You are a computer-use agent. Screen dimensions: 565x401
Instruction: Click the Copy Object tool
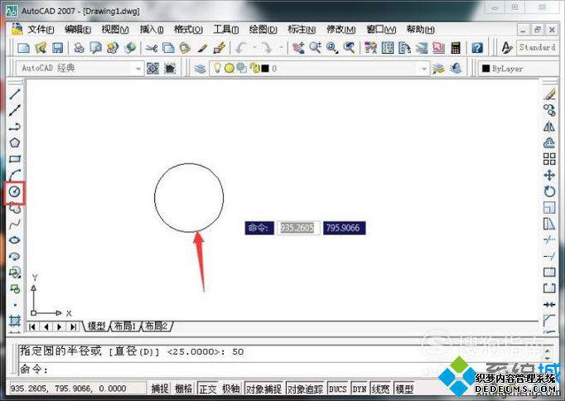[549, 110]
